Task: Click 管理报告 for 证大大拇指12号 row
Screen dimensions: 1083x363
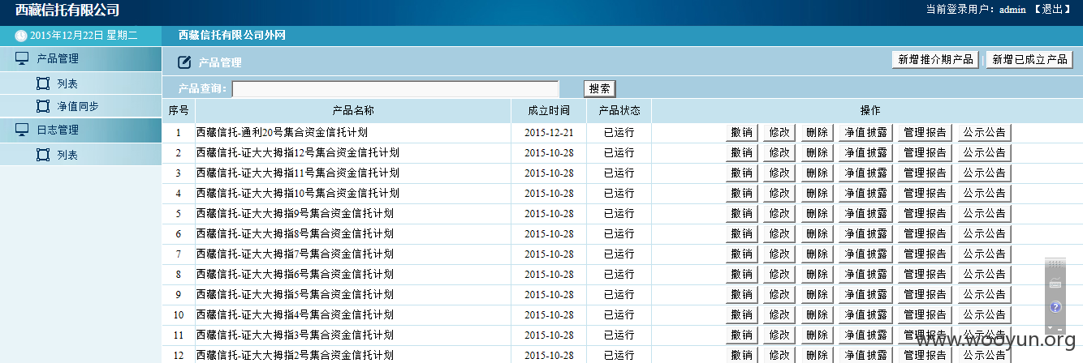Action: (925, 152)
